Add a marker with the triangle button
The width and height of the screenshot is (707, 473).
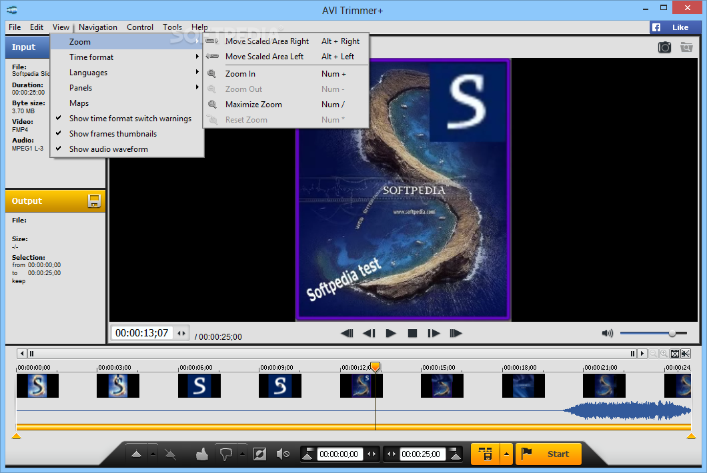tap(136, 454)
